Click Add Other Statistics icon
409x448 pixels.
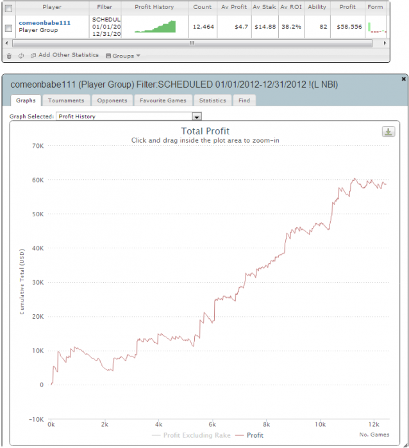[33, 56]
